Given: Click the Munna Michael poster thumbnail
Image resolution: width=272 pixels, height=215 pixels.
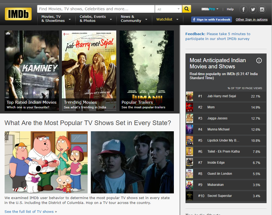Looking at the screenshot, I should (190, 129).
